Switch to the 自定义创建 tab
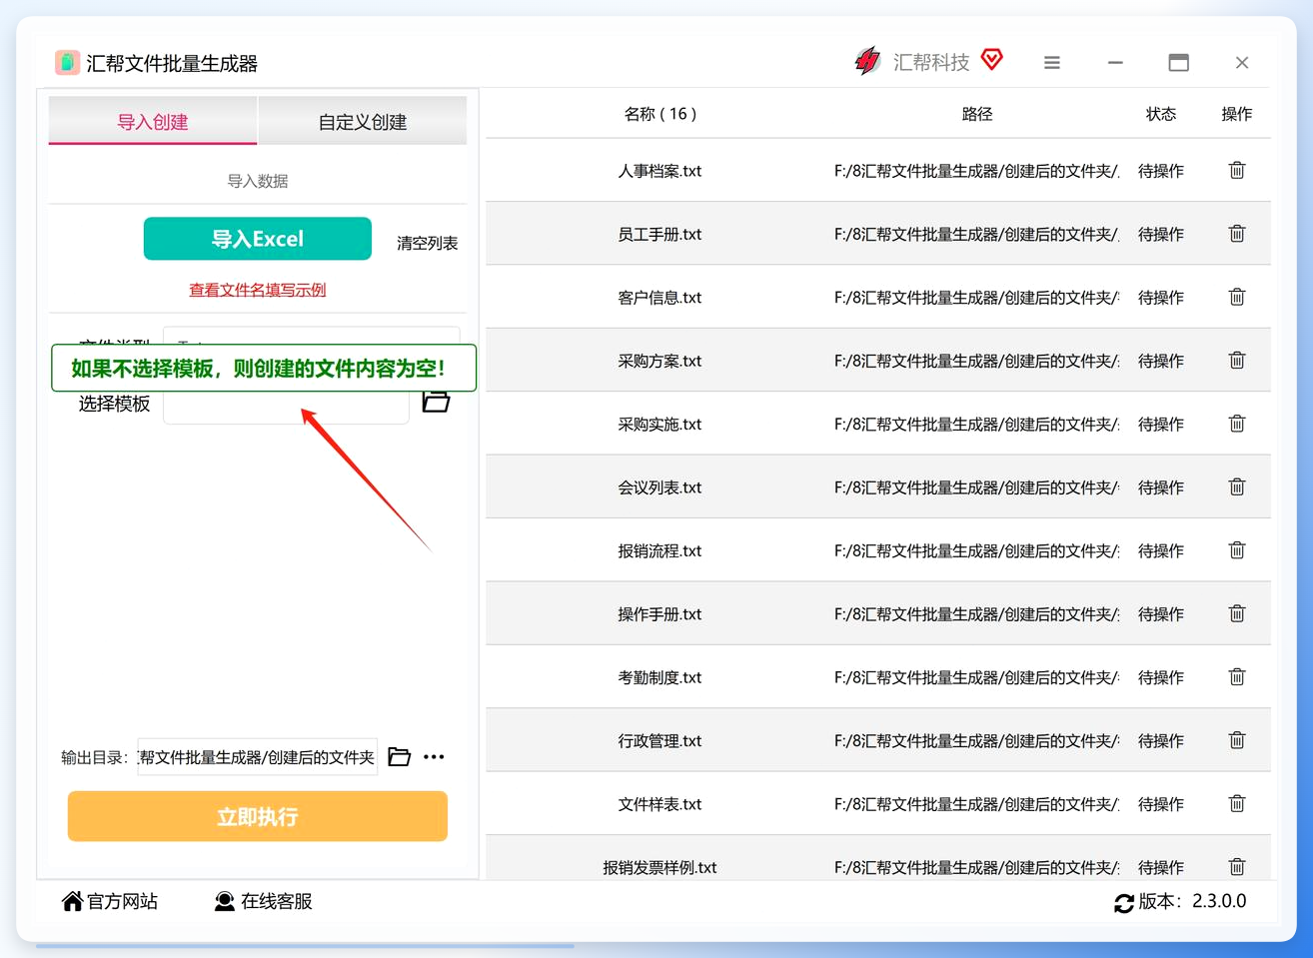The width and height of the screenshot is (1313, 958). (363, 122)
